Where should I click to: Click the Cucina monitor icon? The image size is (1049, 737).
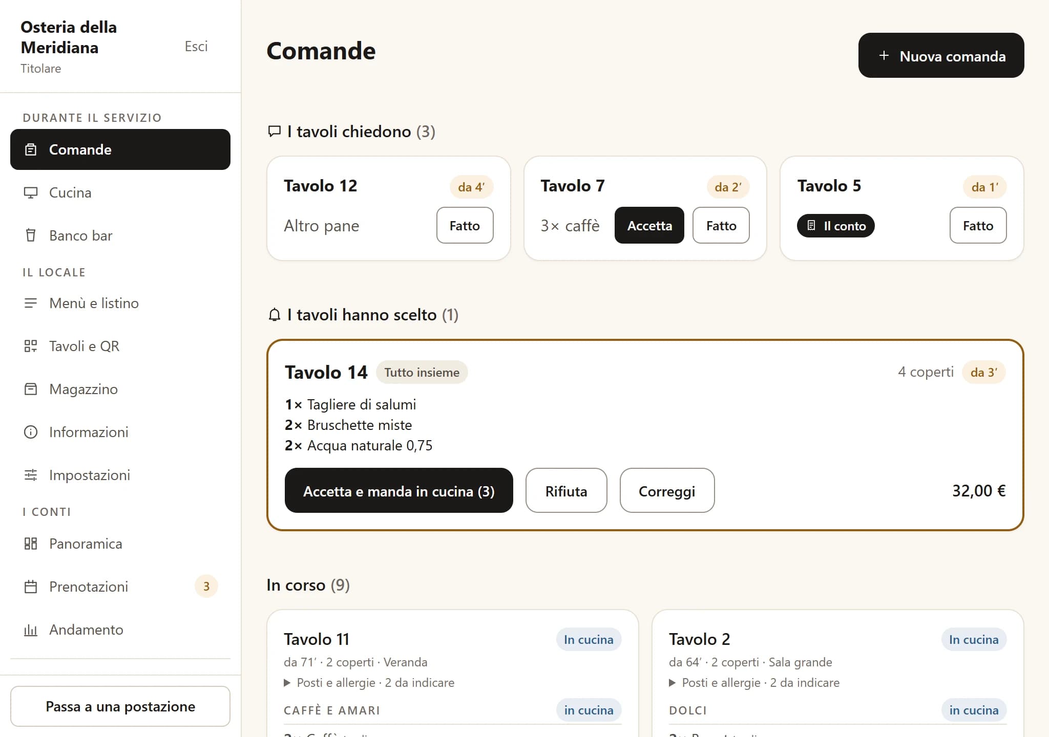31,192
